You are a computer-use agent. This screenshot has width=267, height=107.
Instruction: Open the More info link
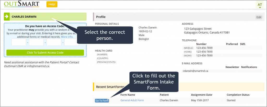[67, 37]
